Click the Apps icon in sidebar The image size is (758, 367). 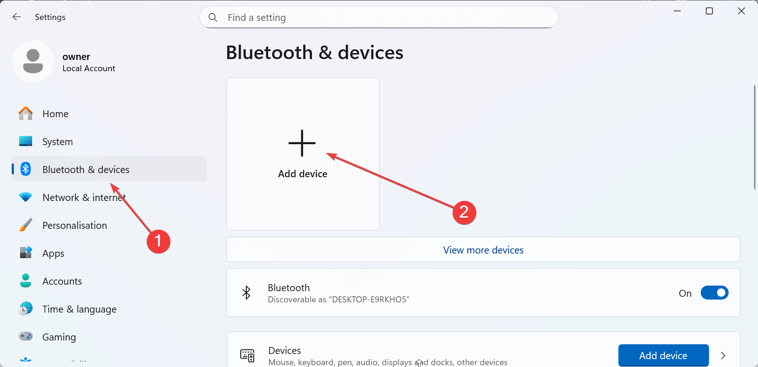(x=26, y=253)
